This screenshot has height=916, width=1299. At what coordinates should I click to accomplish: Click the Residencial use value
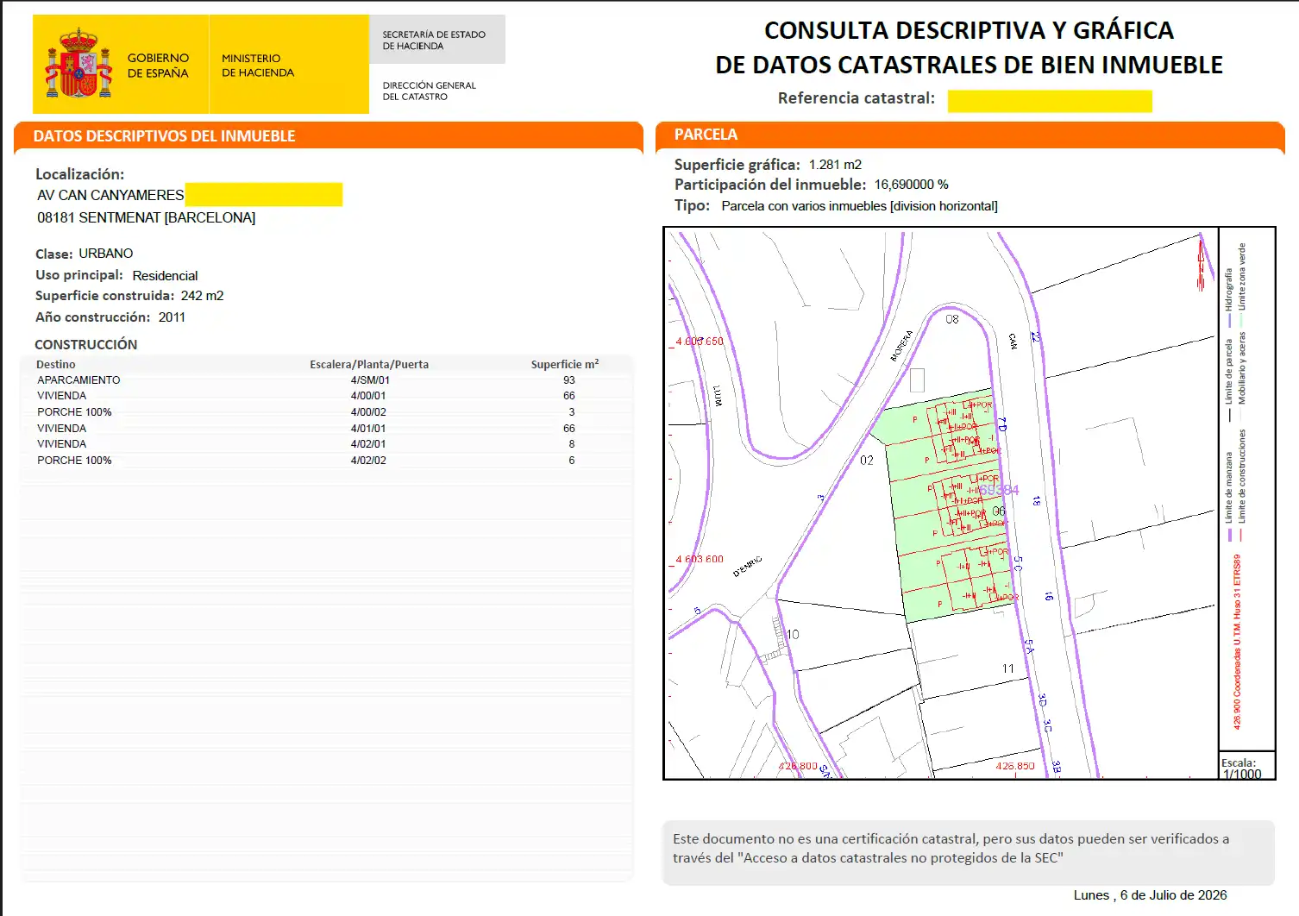(165, 276)
